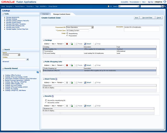This screenshot has width=167, height=133.
Task: Click Freeze in Public Shopping Lists toolbar
Action: click(79, 65)
